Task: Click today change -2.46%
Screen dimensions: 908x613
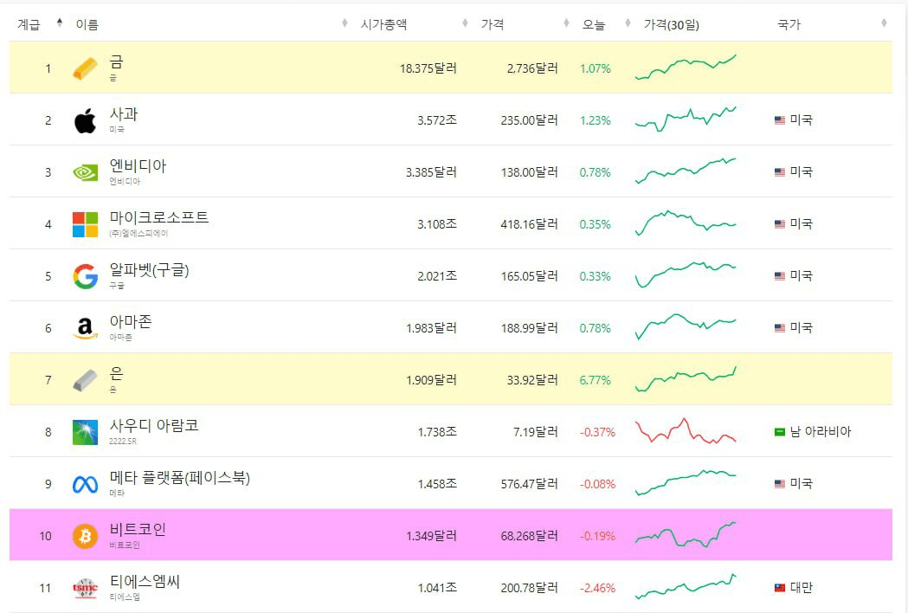Action: (597, 588)
